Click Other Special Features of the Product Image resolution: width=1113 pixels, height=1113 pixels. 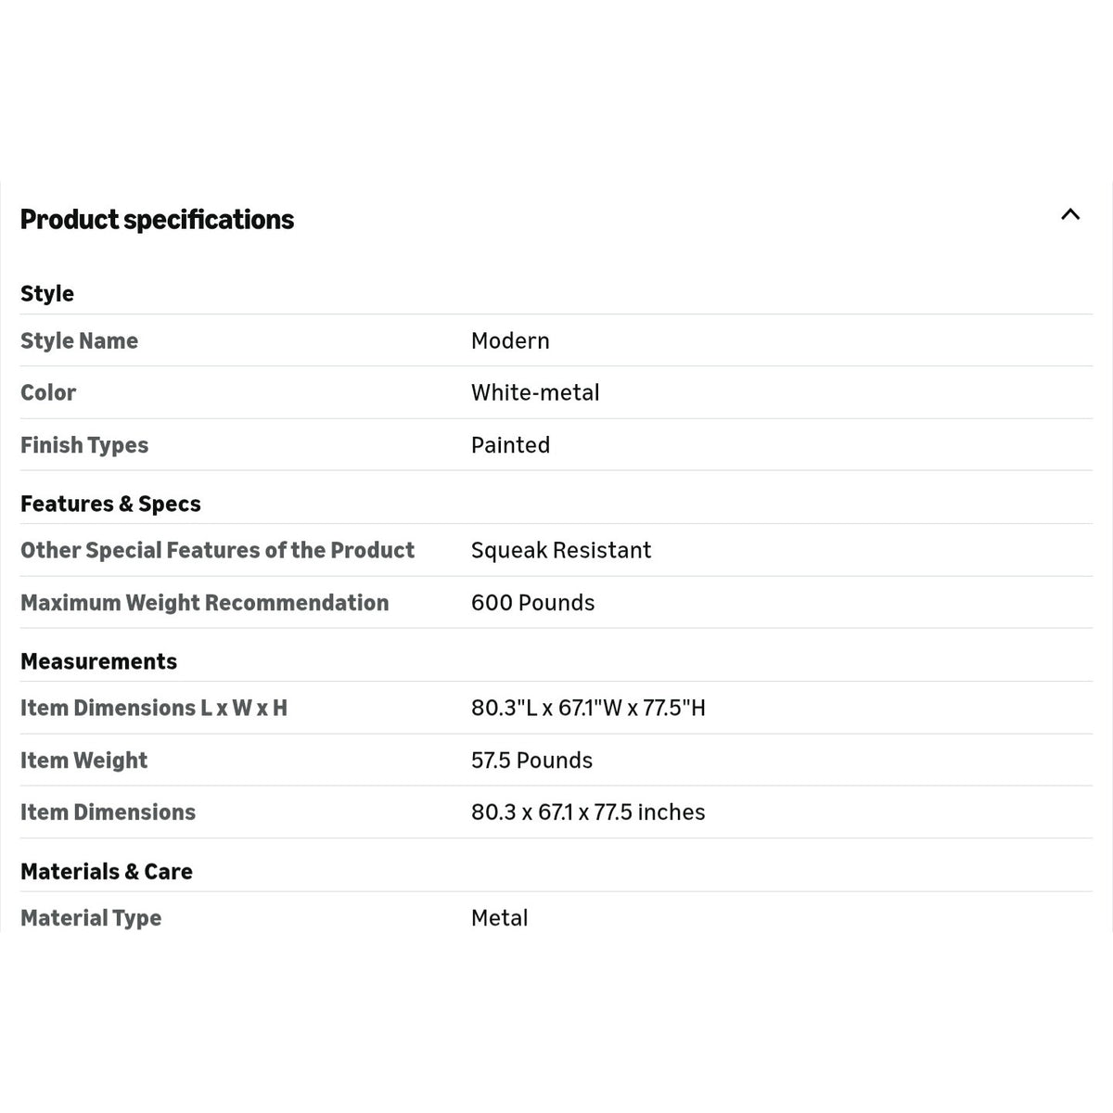click(217, 550)
